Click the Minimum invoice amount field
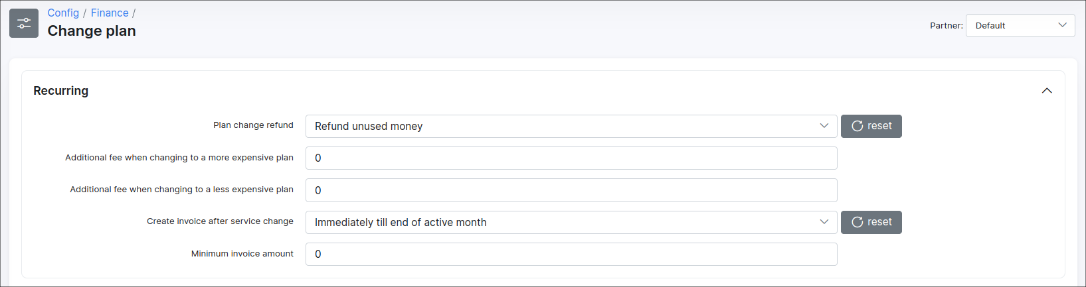 click(x=571, y=254)
